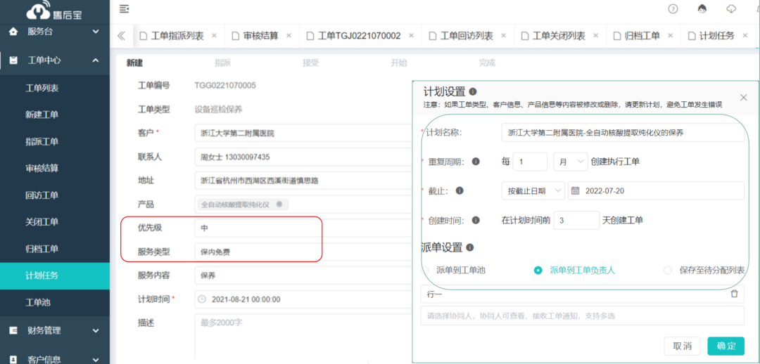The image size is (760, 364).
Task: Click the info icon beside 派单设置
Action: click(x=469, y=247)
